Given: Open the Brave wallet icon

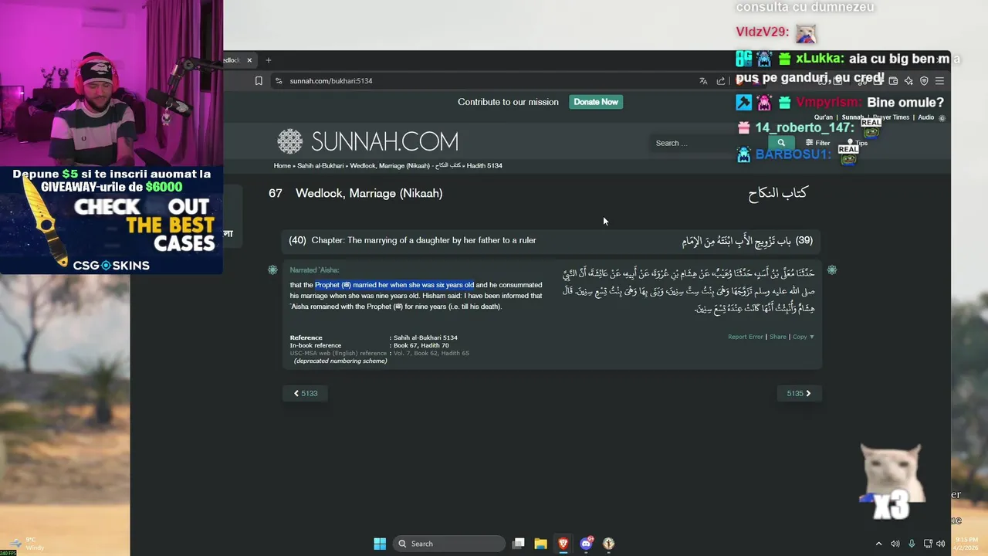Looking at the screenshot, I should tap(893, 81).
